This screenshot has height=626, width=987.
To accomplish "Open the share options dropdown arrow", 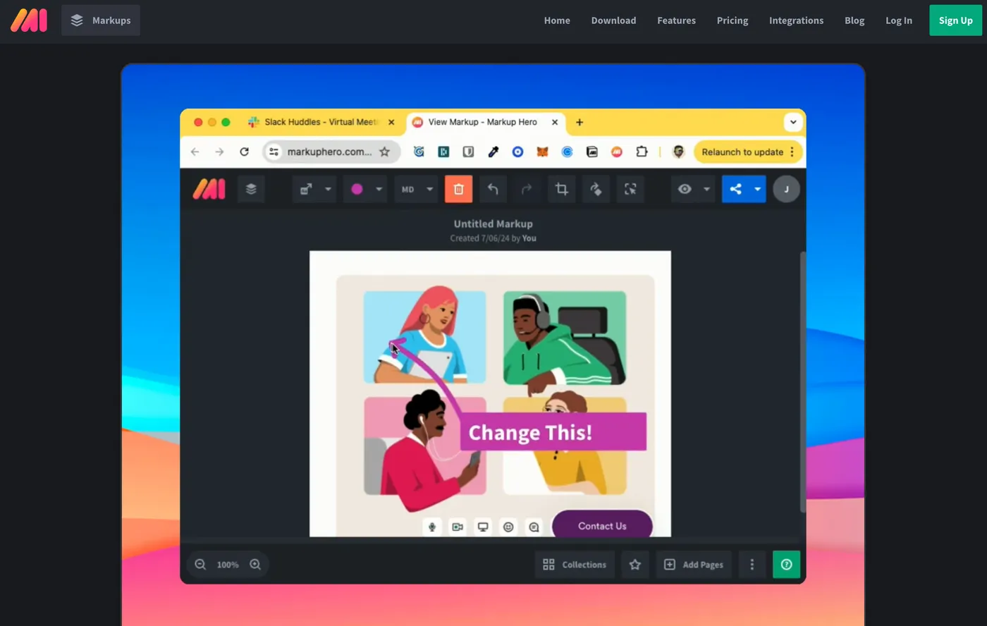I will [x=757, y=189].
